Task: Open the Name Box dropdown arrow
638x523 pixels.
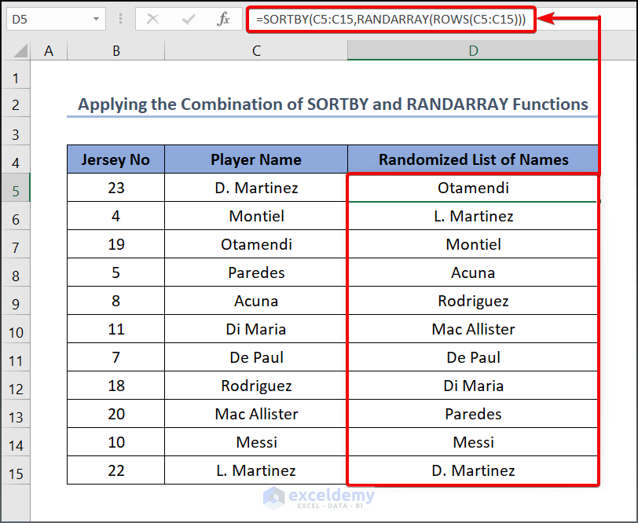Action: [x=96, y=19]
